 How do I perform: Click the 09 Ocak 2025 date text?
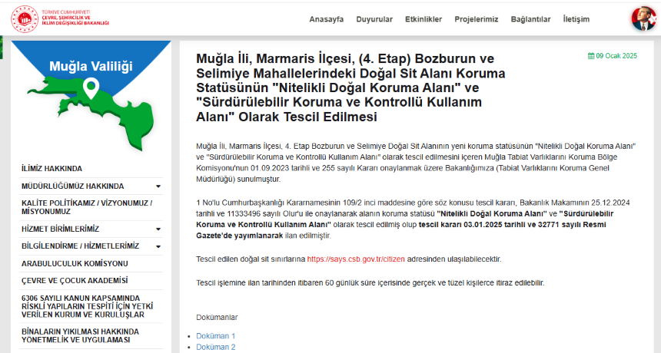point(616,56)
